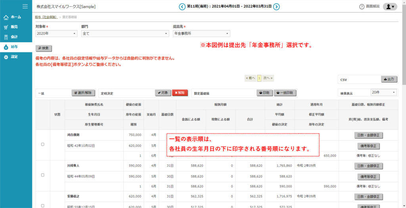Click the 基礎日数 column header

pyautogui.click(x=167, y=114)
